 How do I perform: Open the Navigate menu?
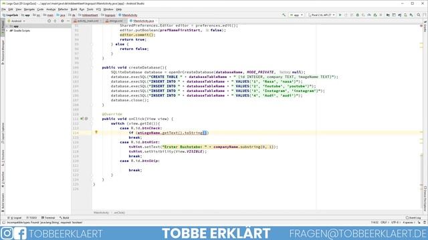(x=29, y=9)
